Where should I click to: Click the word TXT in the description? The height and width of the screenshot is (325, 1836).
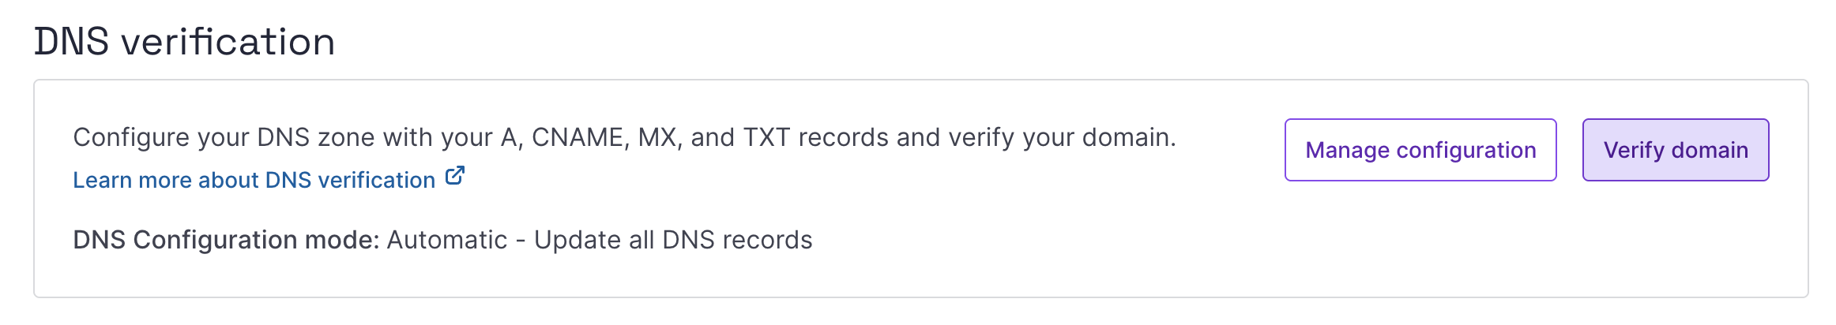coord(766,138)
